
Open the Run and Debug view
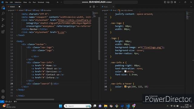[3, 25]
